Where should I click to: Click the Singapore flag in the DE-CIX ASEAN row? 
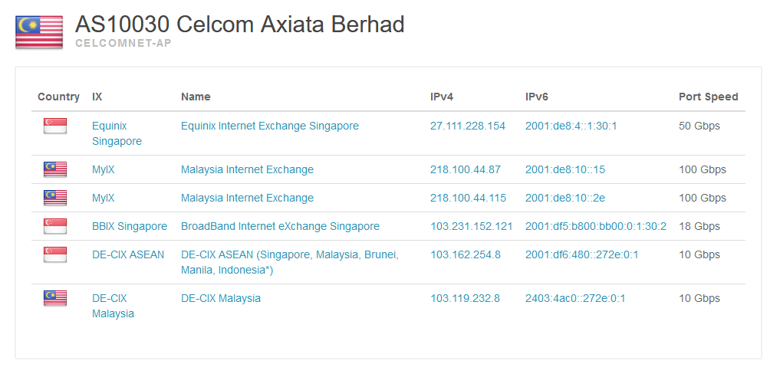tap(55, 254)
